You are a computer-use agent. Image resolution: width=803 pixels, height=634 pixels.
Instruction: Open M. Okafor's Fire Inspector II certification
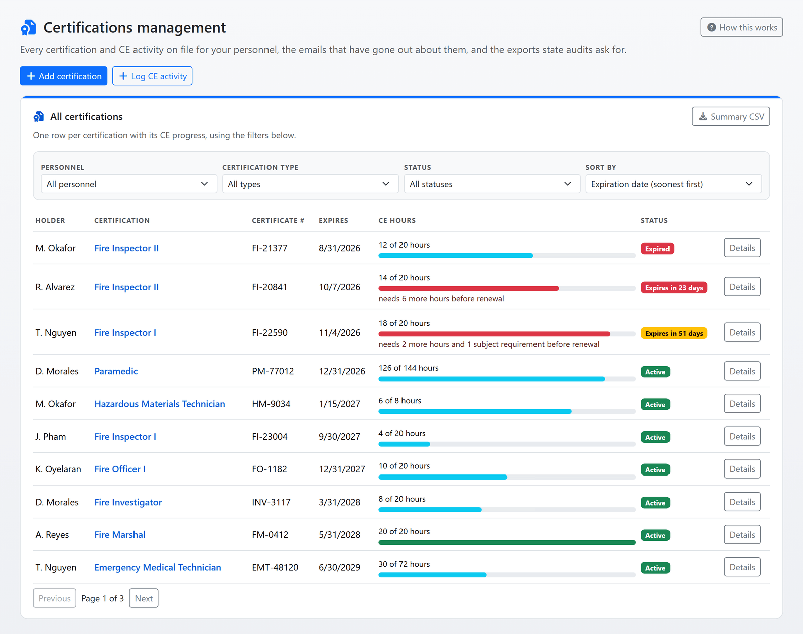[126, 248]
